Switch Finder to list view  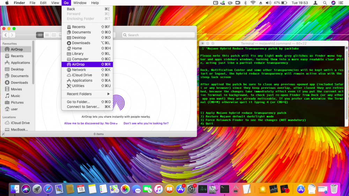[47, 35]
